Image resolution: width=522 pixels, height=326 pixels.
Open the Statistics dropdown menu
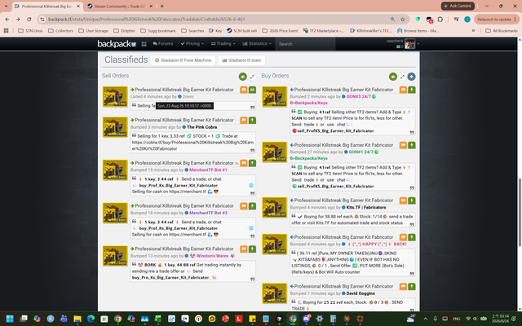(257, 43)
